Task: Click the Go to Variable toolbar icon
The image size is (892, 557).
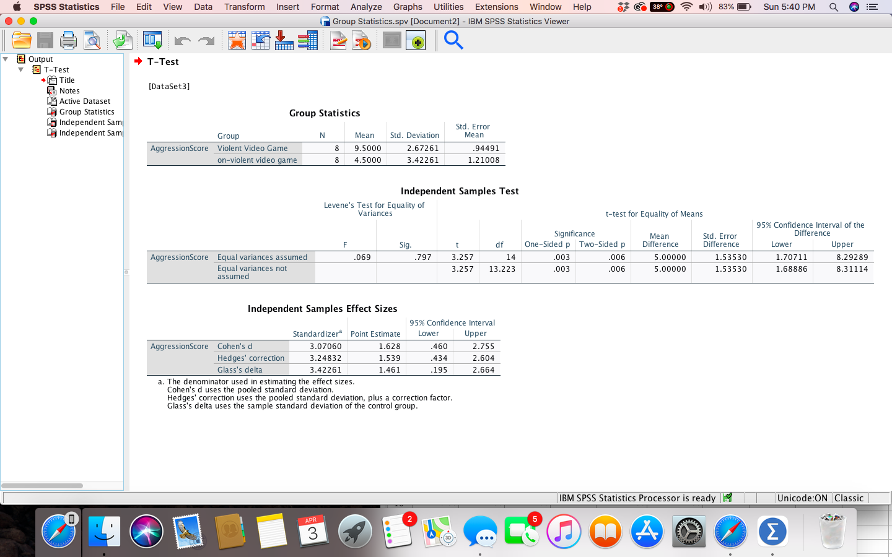Action: (x=284, y=41)
